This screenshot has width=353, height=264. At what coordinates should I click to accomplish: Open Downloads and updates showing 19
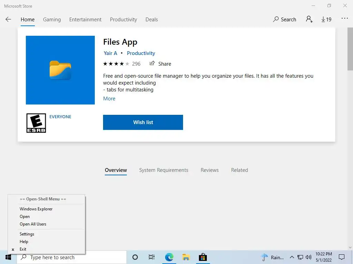(326, 20)
